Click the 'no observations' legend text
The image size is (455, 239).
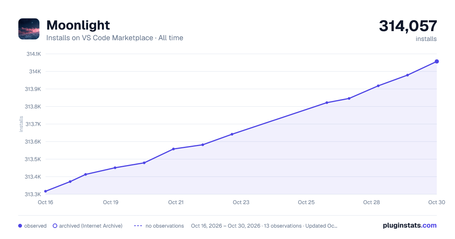165,226
